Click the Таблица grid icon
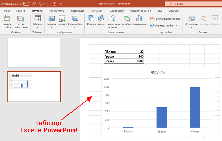The height and width of the screenshot is (141, 222). (38, 18)
